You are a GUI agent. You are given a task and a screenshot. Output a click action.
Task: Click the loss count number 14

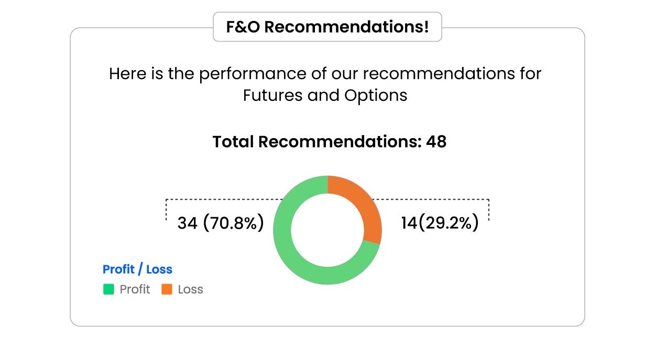pyautogui.click(x=409, y=223)
